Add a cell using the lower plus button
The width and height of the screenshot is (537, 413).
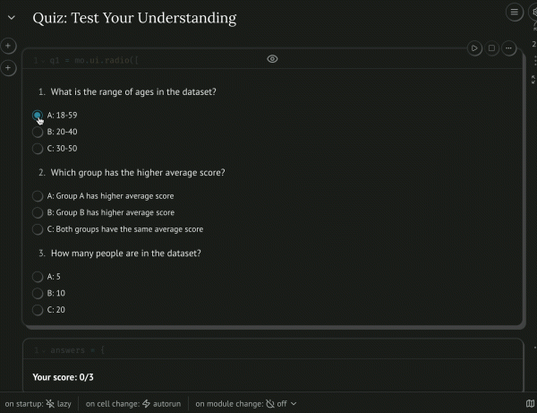click(x=8, y=68)
